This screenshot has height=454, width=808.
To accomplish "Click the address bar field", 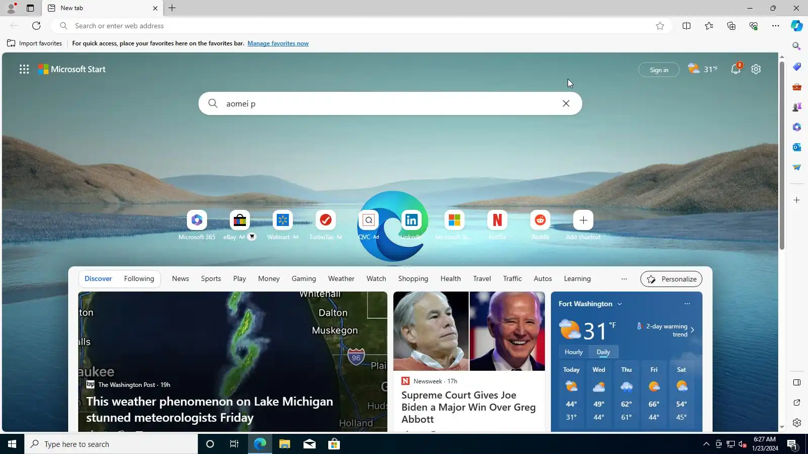I will pos(361,26).
